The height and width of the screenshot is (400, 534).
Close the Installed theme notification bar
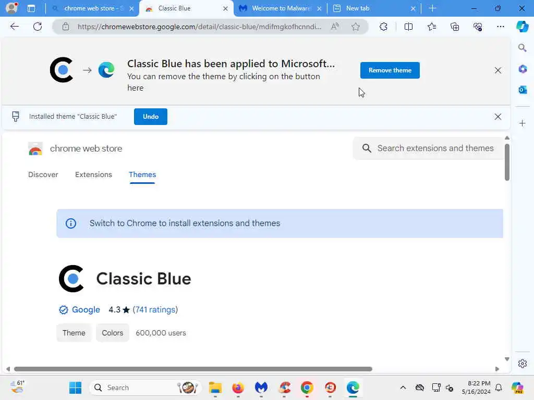(497, 117)
